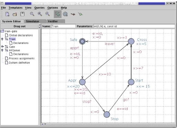This screenshot has width=177, height=128.
Task: Choose the Add Nail tool
Action: pos(80,14)
